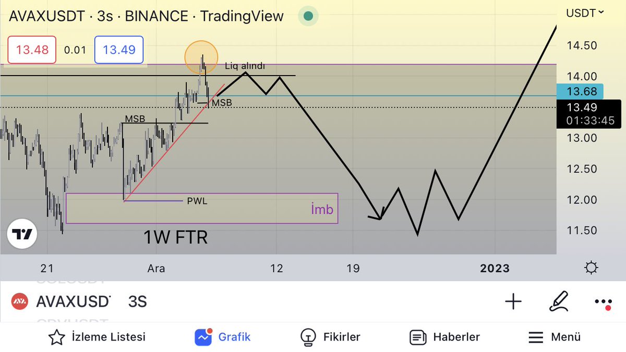Click the blue 13.49 buy price button
This screenshot has height=352, width=626.
[119, 50]
